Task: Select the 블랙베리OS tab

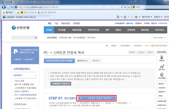Action: tap(82, 61)
